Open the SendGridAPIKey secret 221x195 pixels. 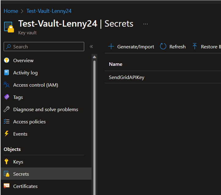click(x=126, y=77)
